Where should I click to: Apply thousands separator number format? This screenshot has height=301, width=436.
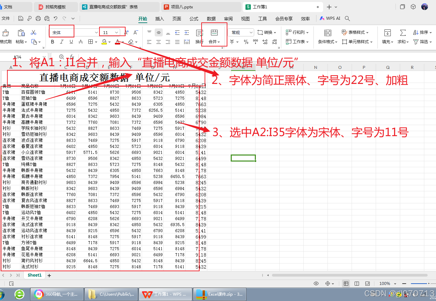pyautogui.click(x=256, y=42)
